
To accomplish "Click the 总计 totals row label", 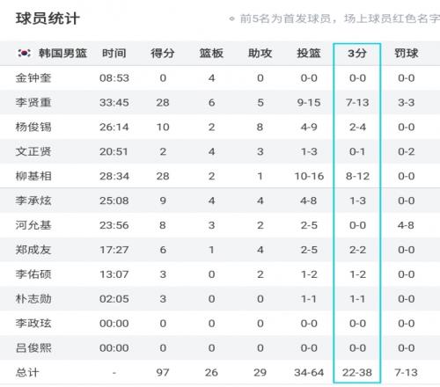I will [x=27, y=373].
